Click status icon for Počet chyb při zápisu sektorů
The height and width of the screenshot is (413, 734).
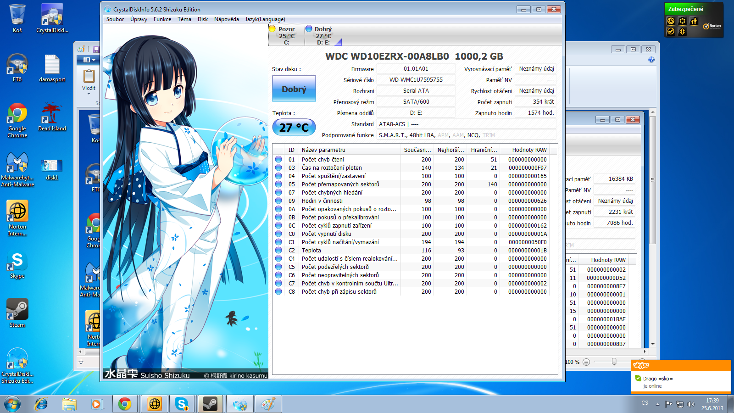[278, 291]
